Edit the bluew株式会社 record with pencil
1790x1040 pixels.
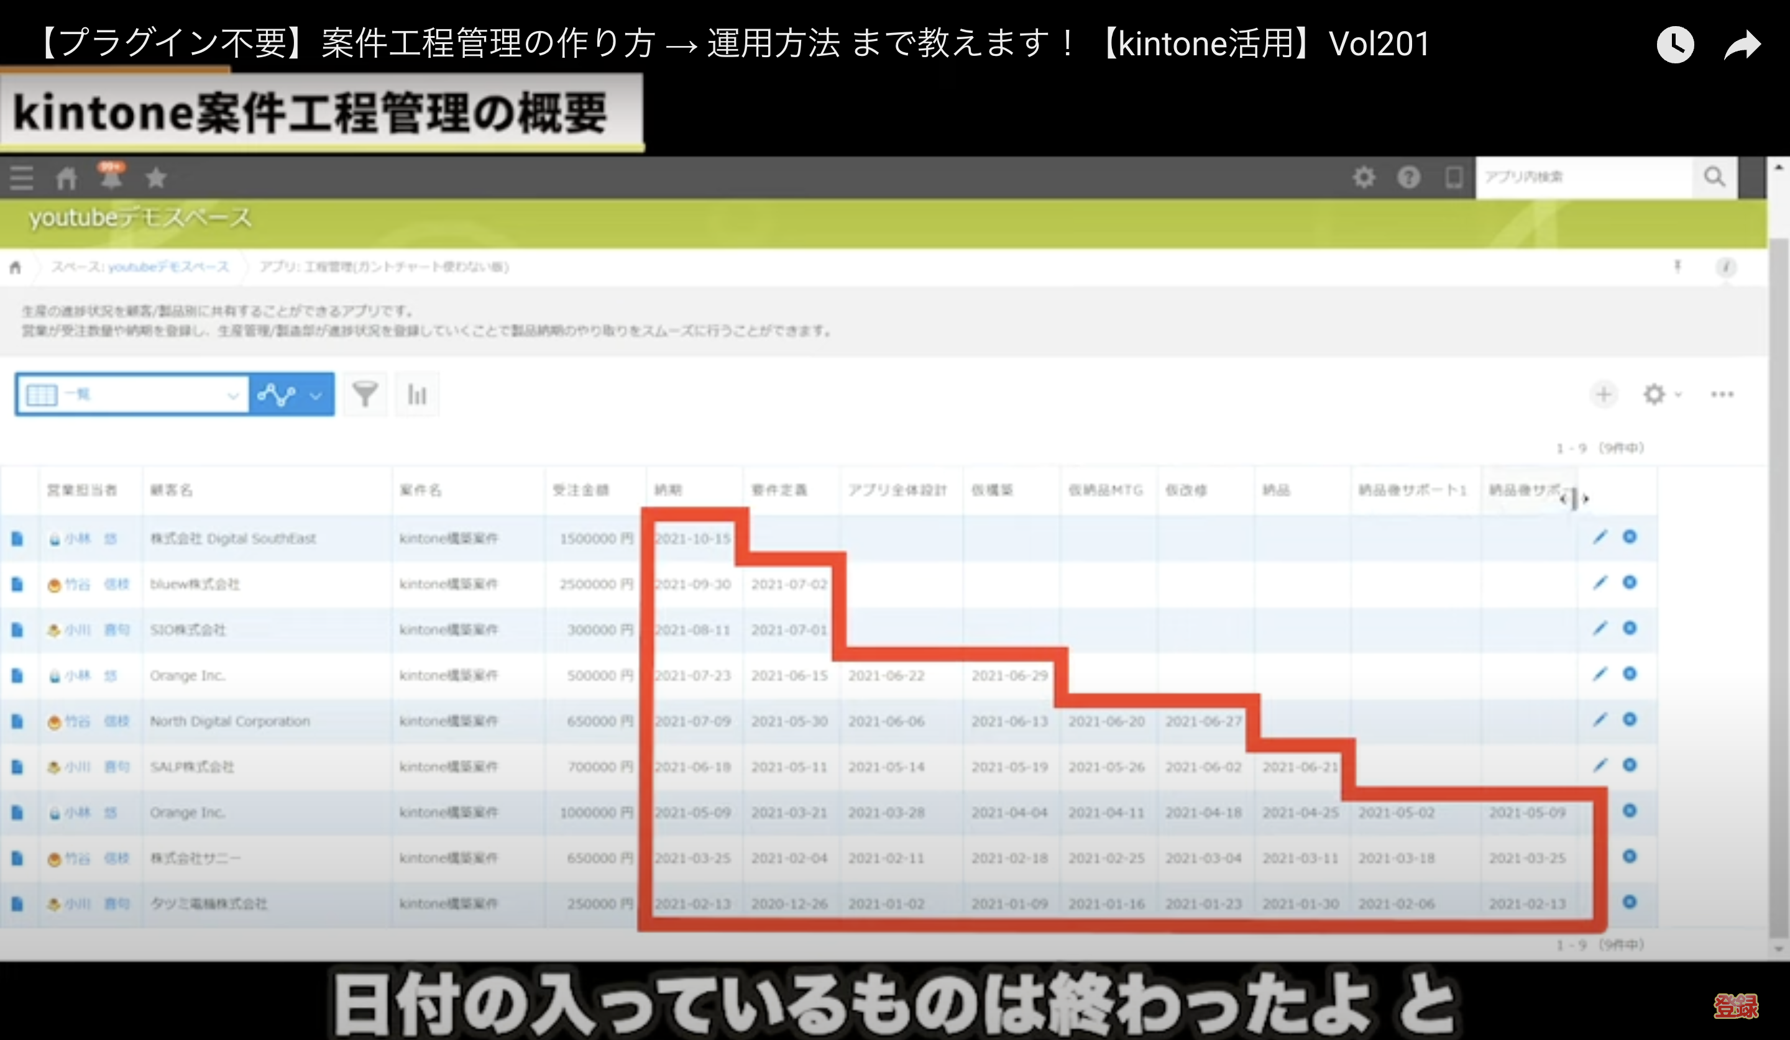[x=1600, y=583]
